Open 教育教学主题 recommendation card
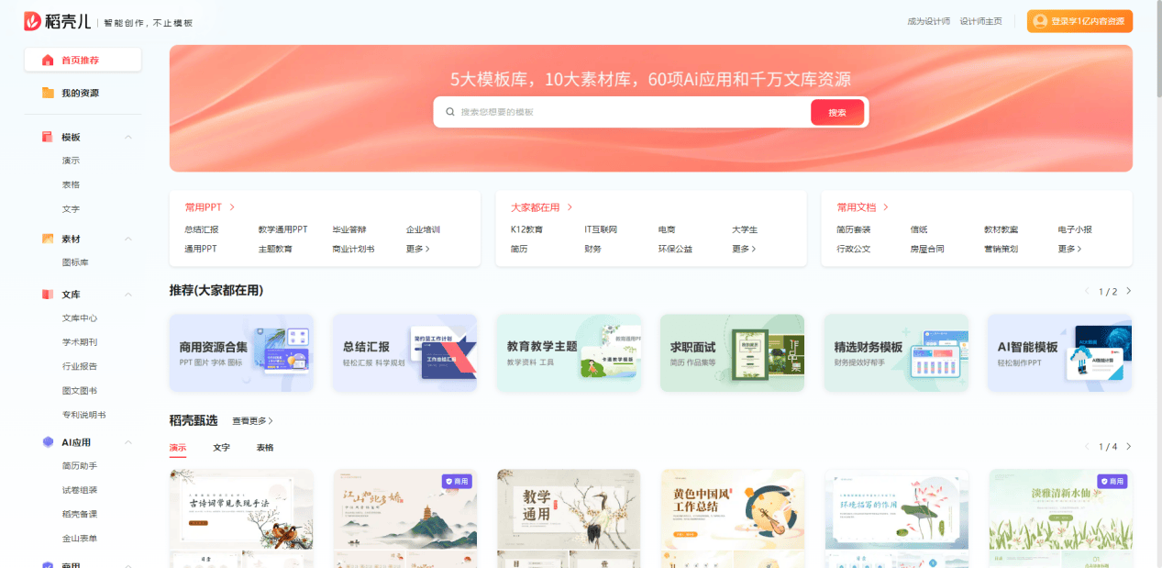This screenshot has width=1162, height=568. (569, 353)
